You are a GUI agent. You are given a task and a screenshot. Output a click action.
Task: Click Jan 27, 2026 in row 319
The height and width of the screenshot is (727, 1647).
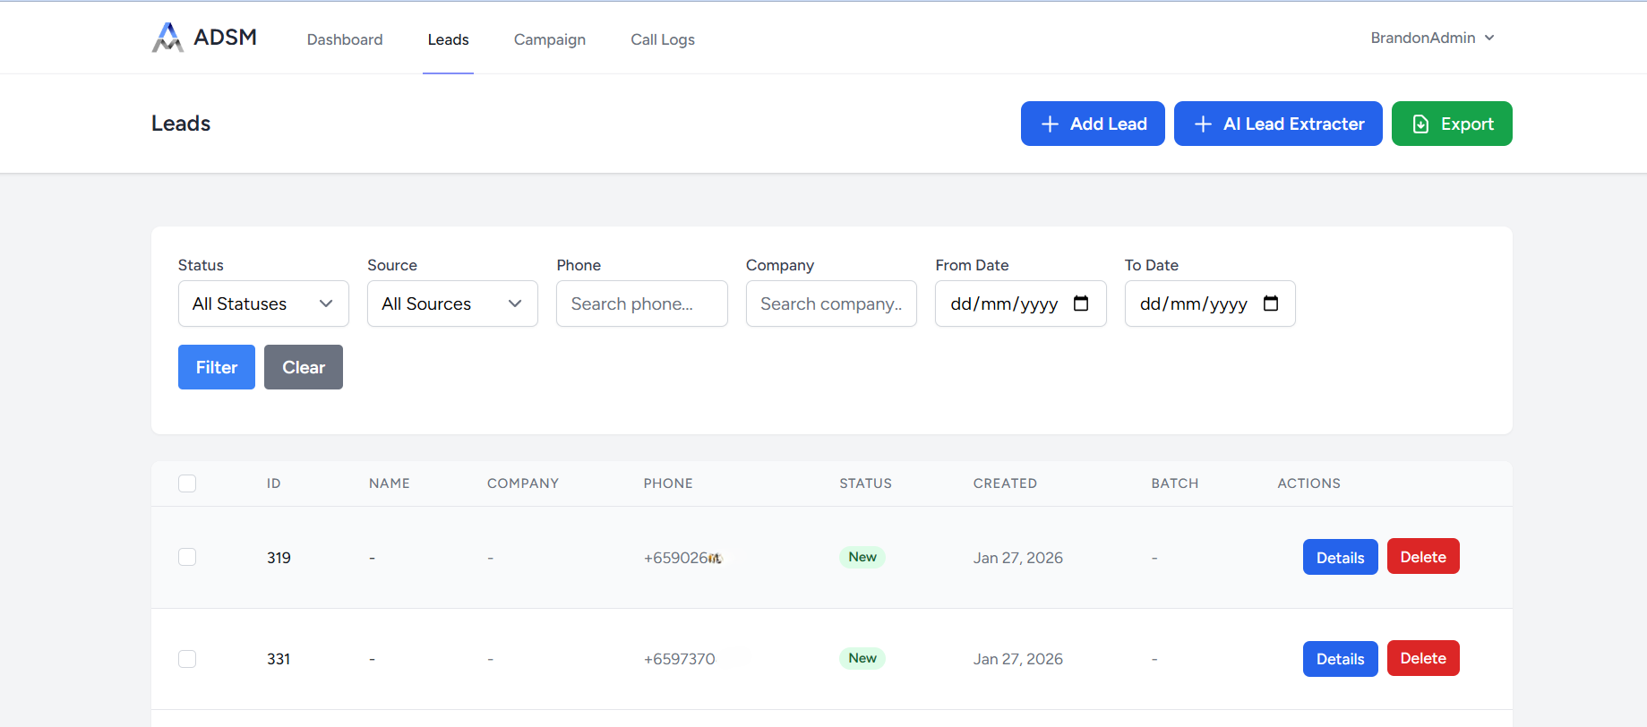point(1018,558)
